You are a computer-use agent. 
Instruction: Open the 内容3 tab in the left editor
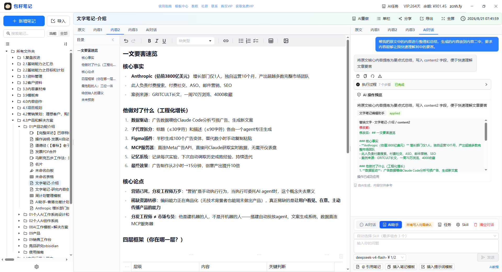pyautogui.click(x=133, y=30)
